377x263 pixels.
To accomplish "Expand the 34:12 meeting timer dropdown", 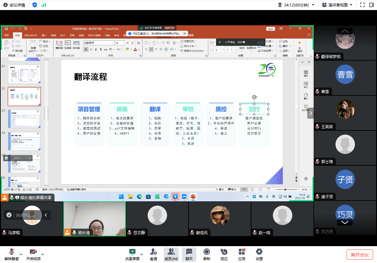I will click(313, 5).
